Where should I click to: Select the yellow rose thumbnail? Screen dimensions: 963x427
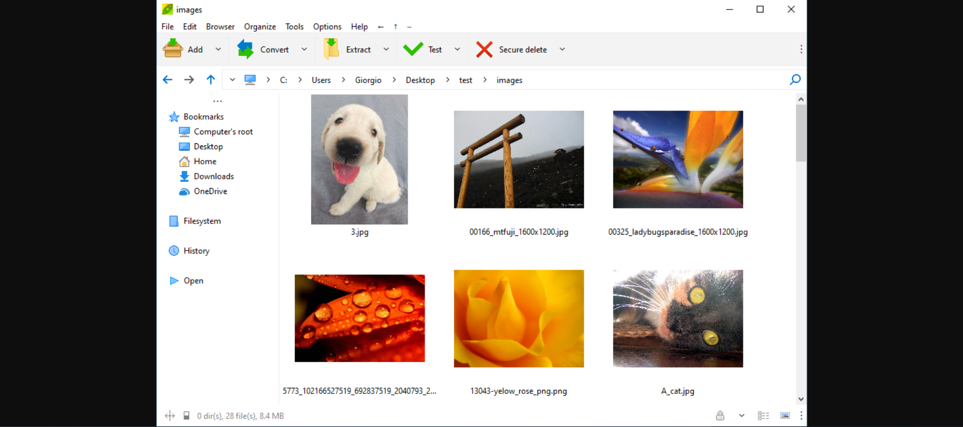tap(519, 318)
